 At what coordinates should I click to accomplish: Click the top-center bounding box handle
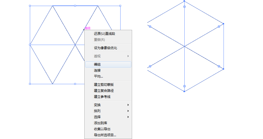point(75,6)
